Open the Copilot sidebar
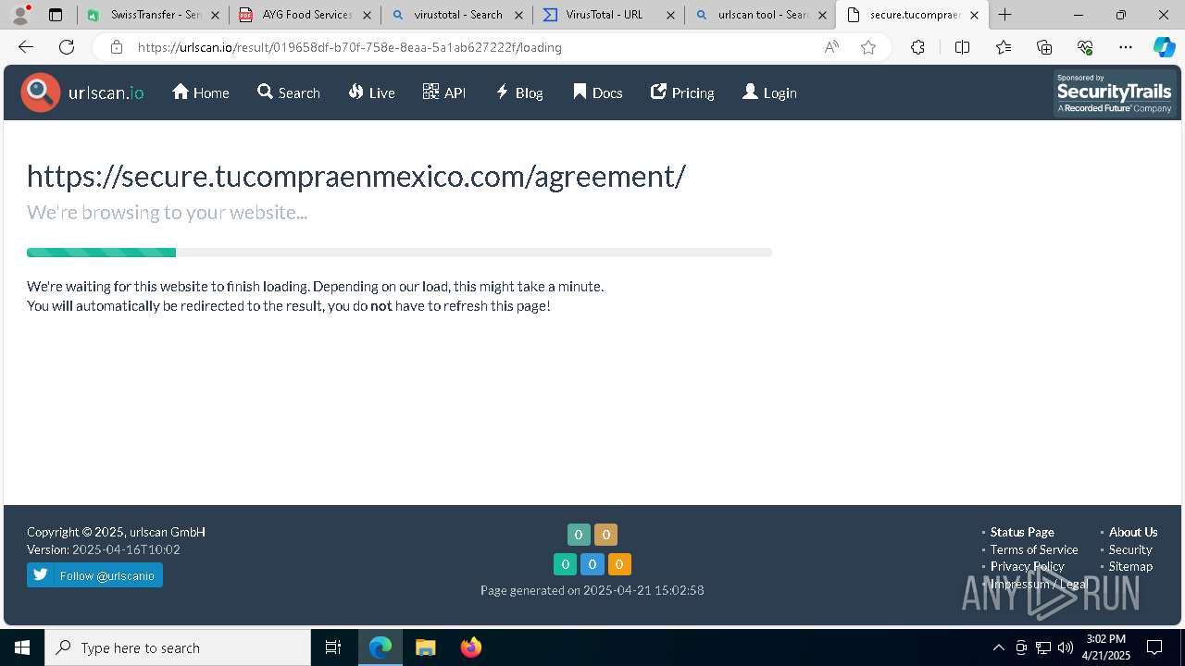 pos(1165,47)
